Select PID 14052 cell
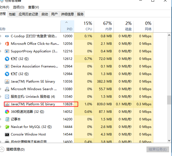The height and width of the screenshot is (156, 172). pyautogui.click(x=67, y=112)
